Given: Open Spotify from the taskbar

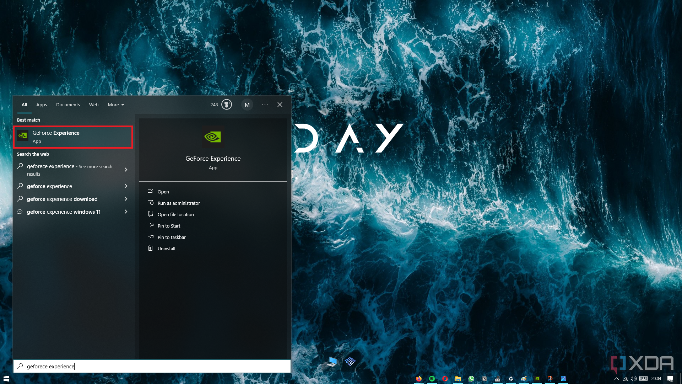Looking at the screenshot, I should coord(432,379).
